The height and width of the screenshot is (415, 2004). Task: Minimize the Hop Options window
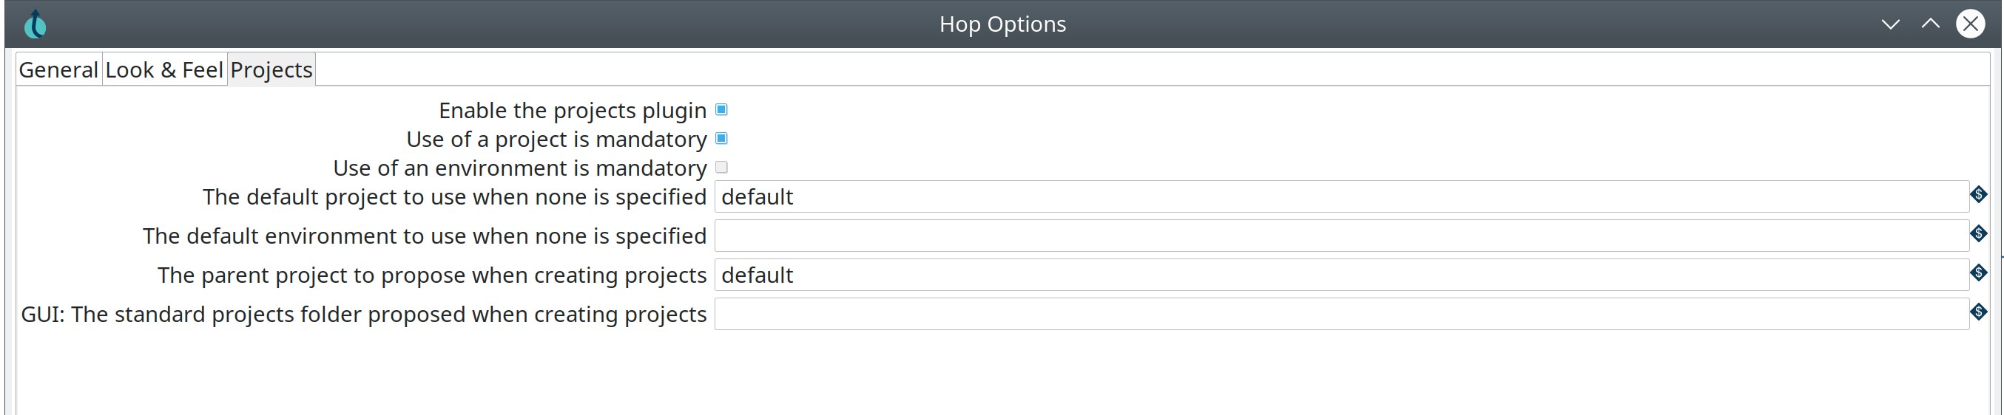point(1890,24)
